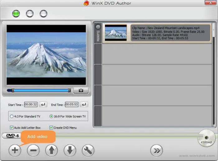218x161 pixels.
Task: Open the DVD-5 disc type selector
Action: 13,136
